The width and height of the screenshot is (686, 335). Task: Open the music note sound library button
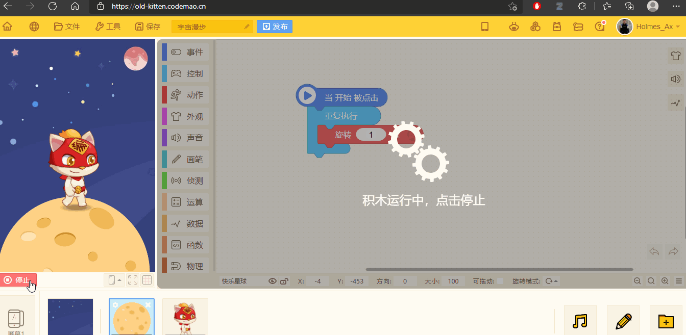[x=580, y=320]
